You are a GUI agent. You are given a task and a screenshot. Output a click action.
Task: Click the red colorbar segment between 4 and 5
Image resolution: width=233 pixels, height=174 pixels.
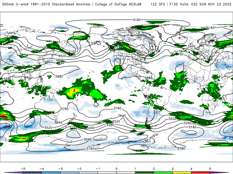[201, 173]
